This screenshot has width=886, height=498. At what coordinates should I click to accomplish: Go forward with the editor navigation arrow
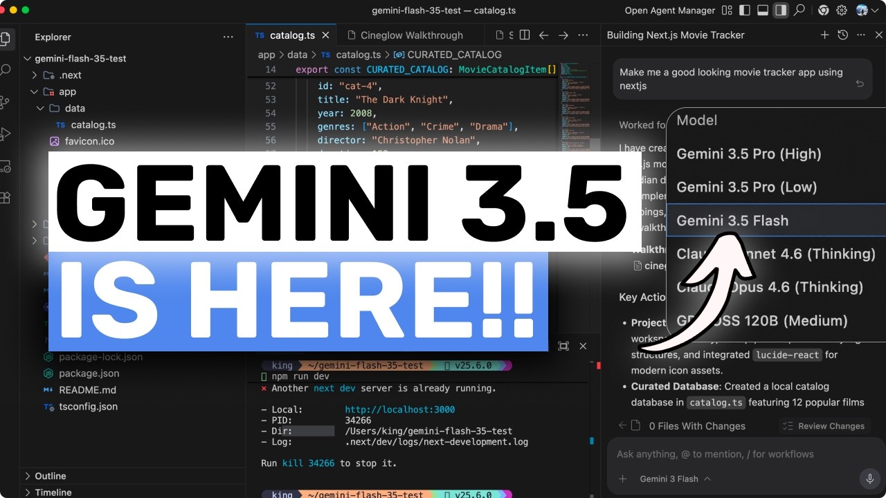coord(563,35)
